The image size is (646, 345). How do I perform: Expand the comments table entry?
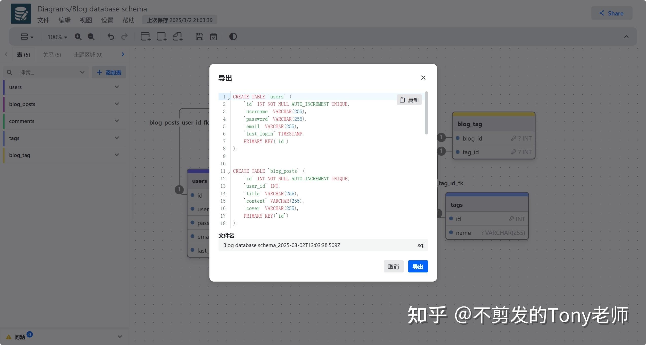pyautogui.click(x=117, y=121)
